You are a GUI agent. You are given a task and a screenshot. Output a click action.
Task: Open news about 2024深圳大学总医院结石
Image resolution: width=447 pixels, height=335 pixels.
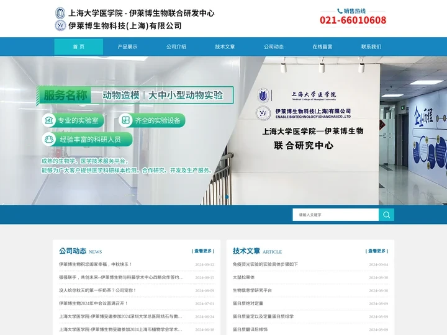(120, 316)
